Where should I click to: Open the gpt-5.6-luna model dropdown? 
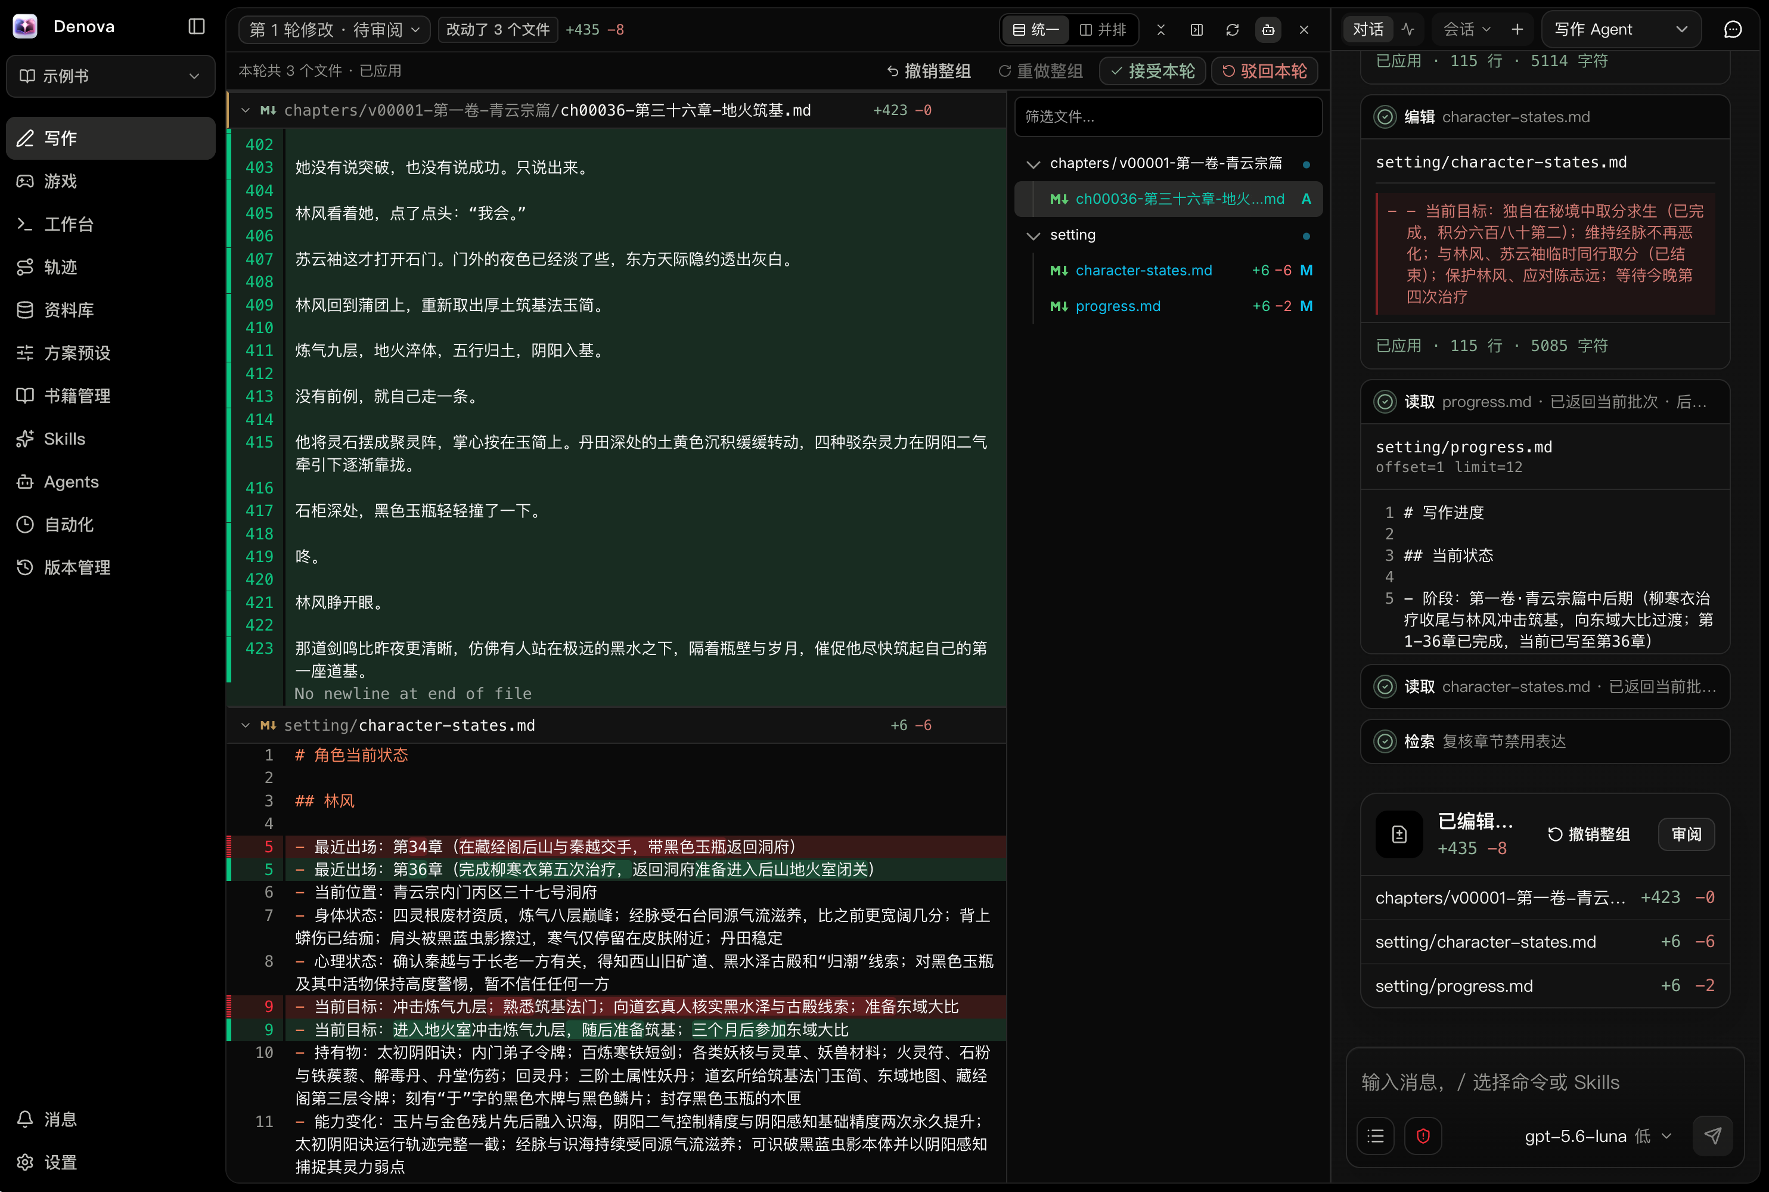(1598, 1136)
